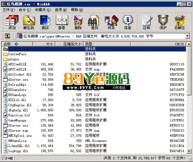The image size is (193, 162).
Task: Sort by the 类型 column header
Action: click(107, 44)
